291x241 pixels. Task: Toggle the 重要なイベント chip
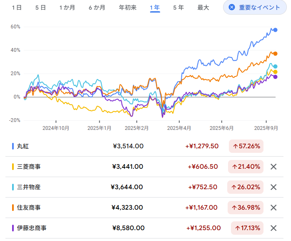pyautogui.click(x=255, y=8)
